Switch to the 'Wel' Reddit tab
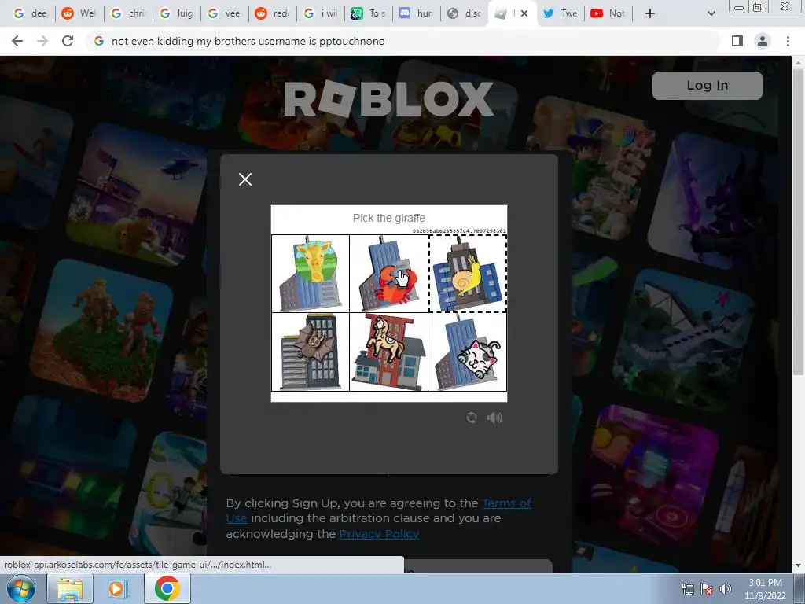 79,13
